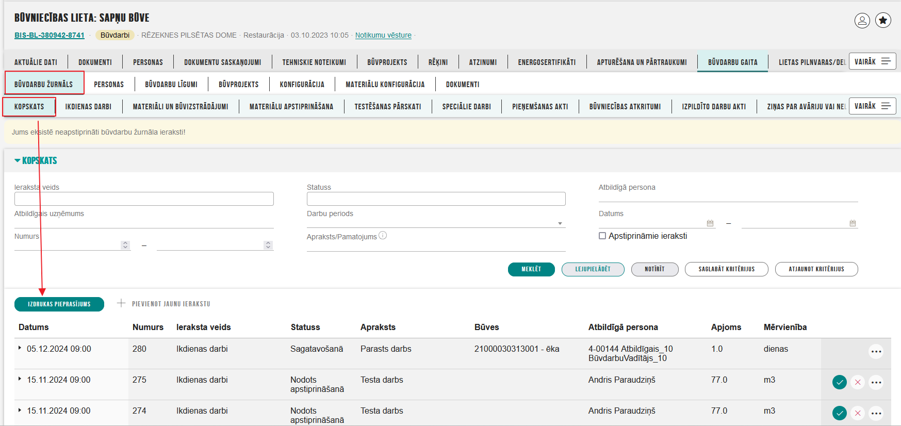Click the favorites star icon
This screenshot has width=901, height=426.
pyautogui.click(x=883, y=21)
